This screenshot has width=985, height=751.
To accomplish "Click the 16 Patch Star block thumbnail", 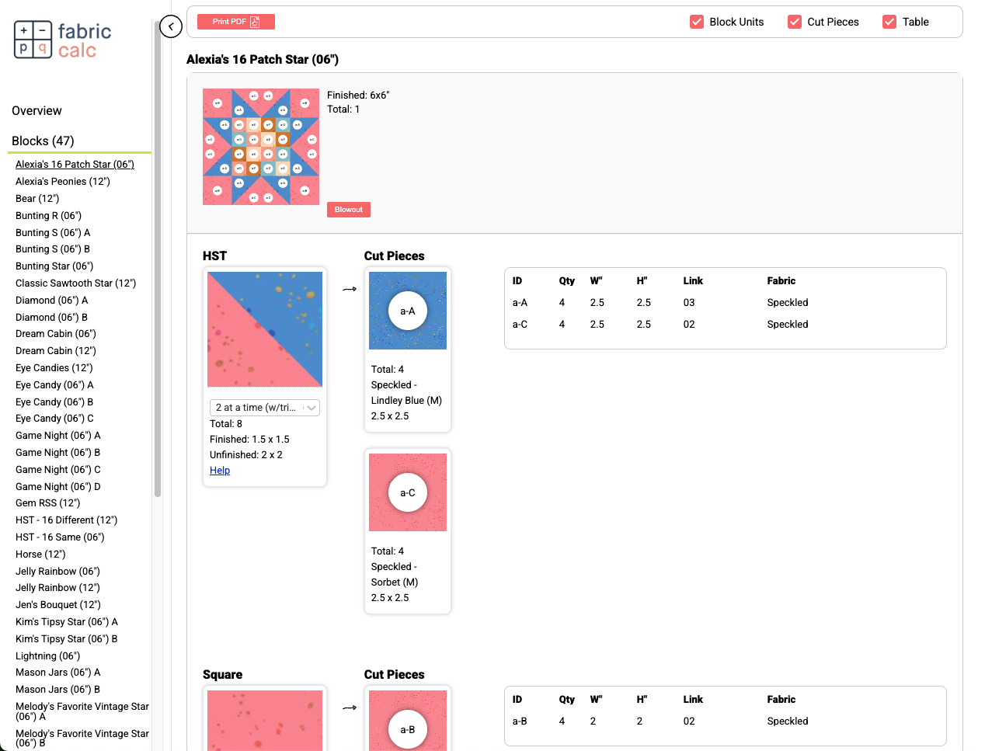I will 261,147.
